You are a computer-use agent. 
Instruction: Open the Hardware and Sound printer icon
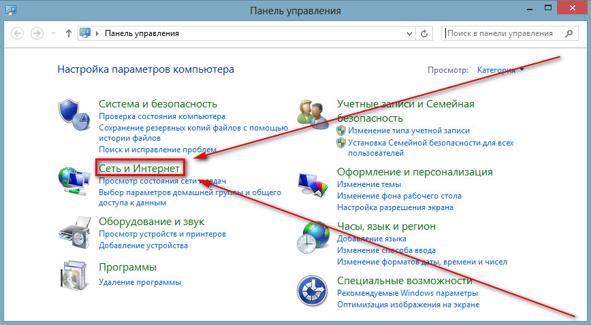[x=75, y=232]
